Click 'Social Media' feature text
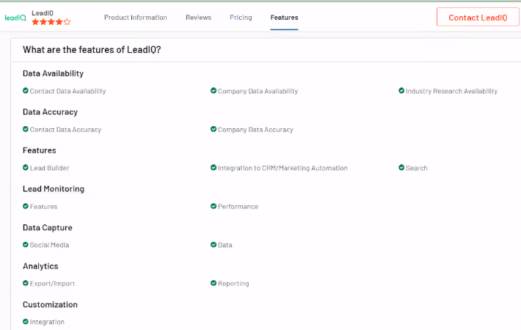Viewport: 521px width, 330px height. point(49,245)
